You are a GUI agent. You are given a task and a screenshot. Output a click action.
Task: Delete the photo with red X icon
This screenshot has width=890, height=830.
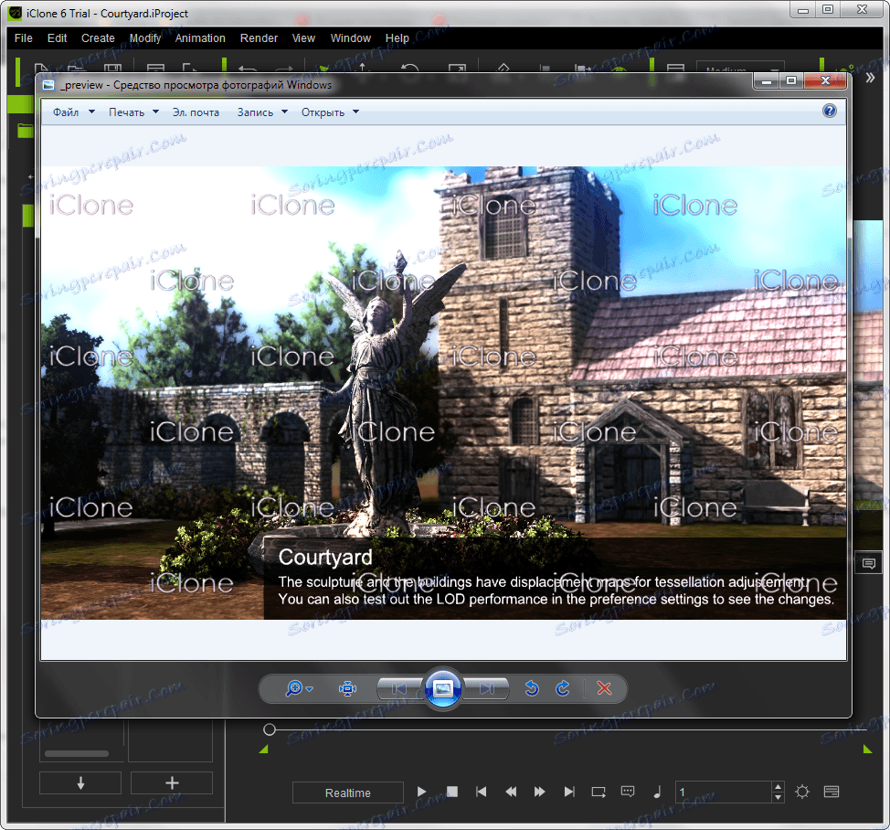604,688
